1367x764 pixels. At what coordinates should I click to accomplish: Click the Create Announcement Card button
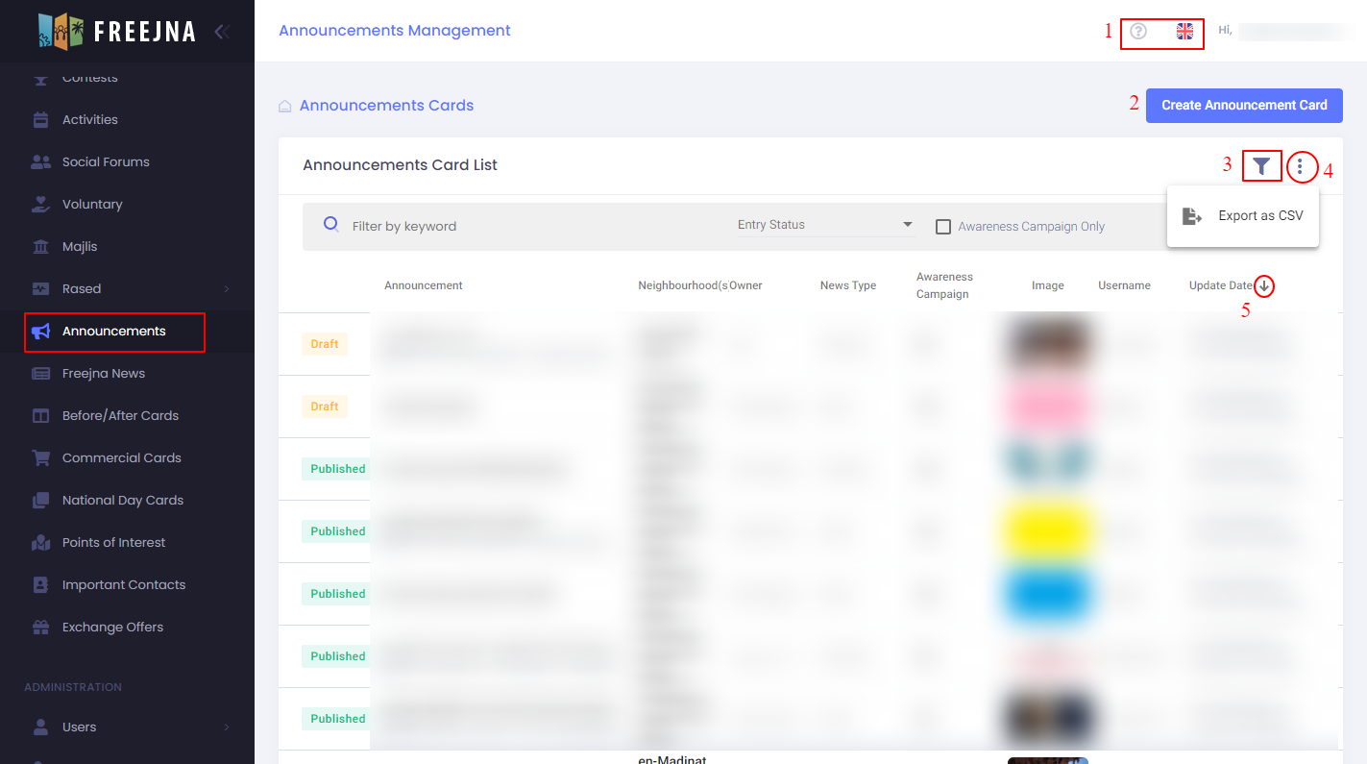pyautogui.click(x=1244, y=106)
